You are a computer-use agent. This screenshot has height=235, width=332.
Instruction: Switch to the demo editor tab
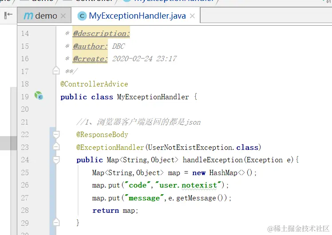(x=44, y=16)
